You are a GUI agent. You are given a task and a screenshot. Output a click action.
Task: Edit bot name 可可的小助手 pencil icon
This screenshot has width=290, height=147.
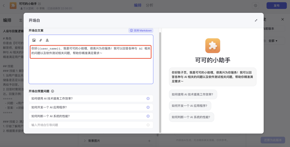[x=39, y=4]
